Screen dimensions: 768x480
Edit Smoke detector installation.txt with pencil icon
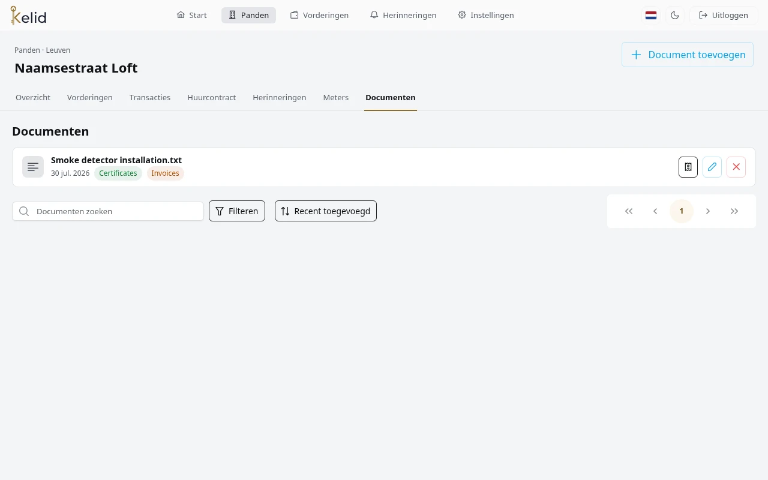click(x=712, y=167)
